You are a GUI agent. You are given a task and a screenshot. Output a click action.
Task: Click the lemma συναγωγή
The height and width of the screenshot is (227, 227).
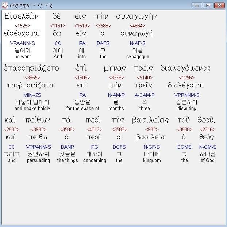[x=136, y=34]
